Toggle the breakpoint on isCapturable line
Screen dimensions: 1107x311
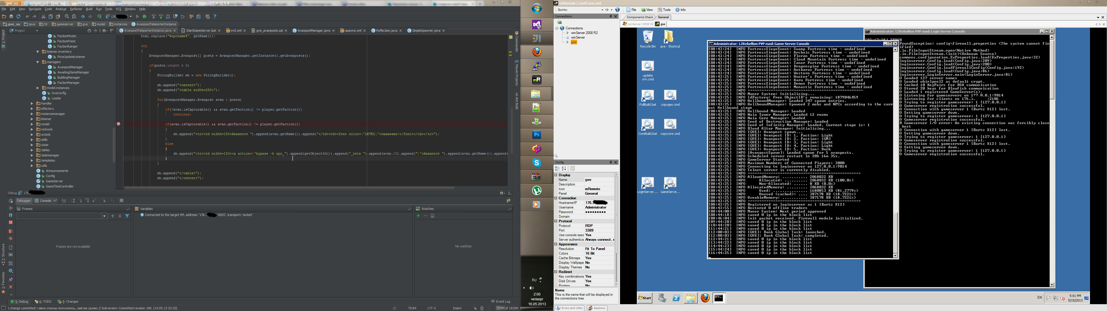click(118, 124)
